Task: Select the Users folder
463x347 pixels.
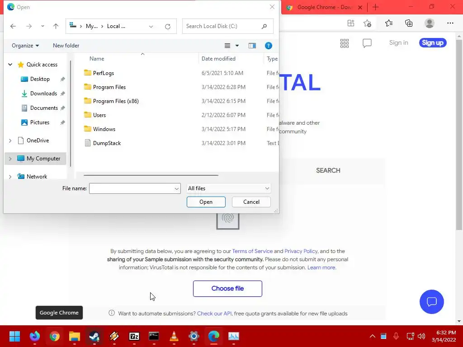Action: [x=99, y=115]
